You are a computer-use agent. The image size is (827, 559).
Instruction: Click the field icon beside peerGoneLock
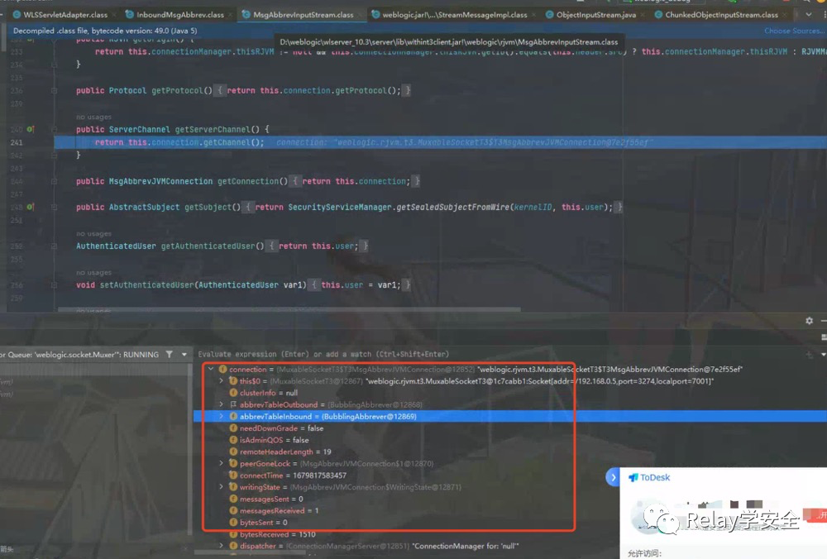click(x=233, y=464)
